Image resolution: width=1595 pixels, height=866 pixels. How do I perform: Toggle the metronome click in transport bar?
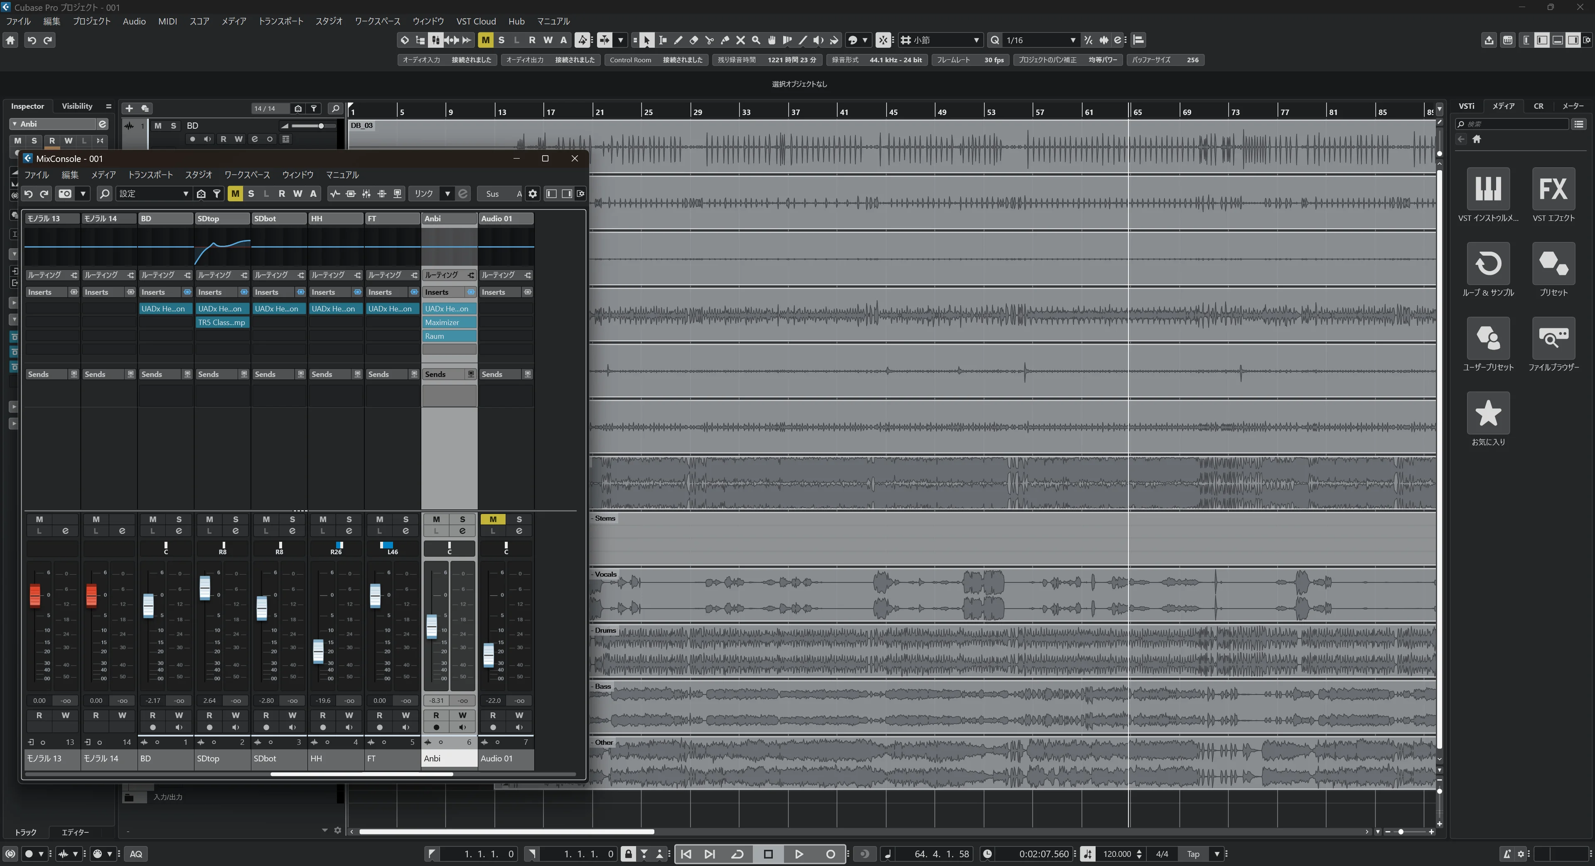point(1507,854)
